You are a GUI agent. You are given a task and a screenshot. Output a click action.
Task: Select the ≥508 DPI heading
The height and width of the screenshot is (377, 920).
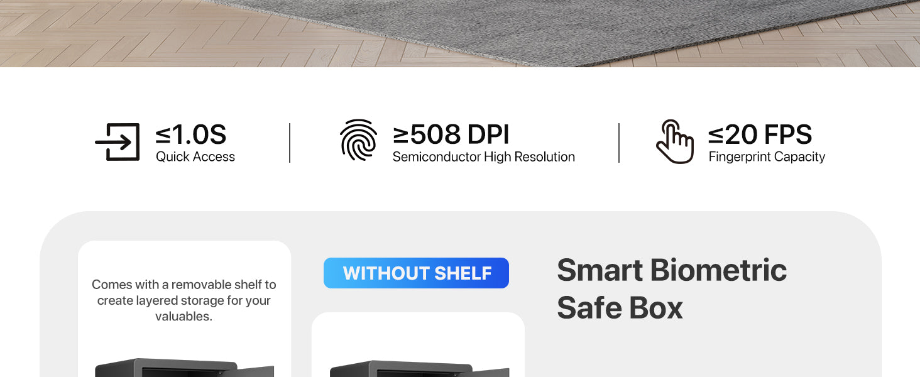click(451, 134)
